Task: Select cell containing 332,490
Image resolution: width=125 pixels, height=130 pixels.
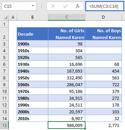Action: coord(67,78)
